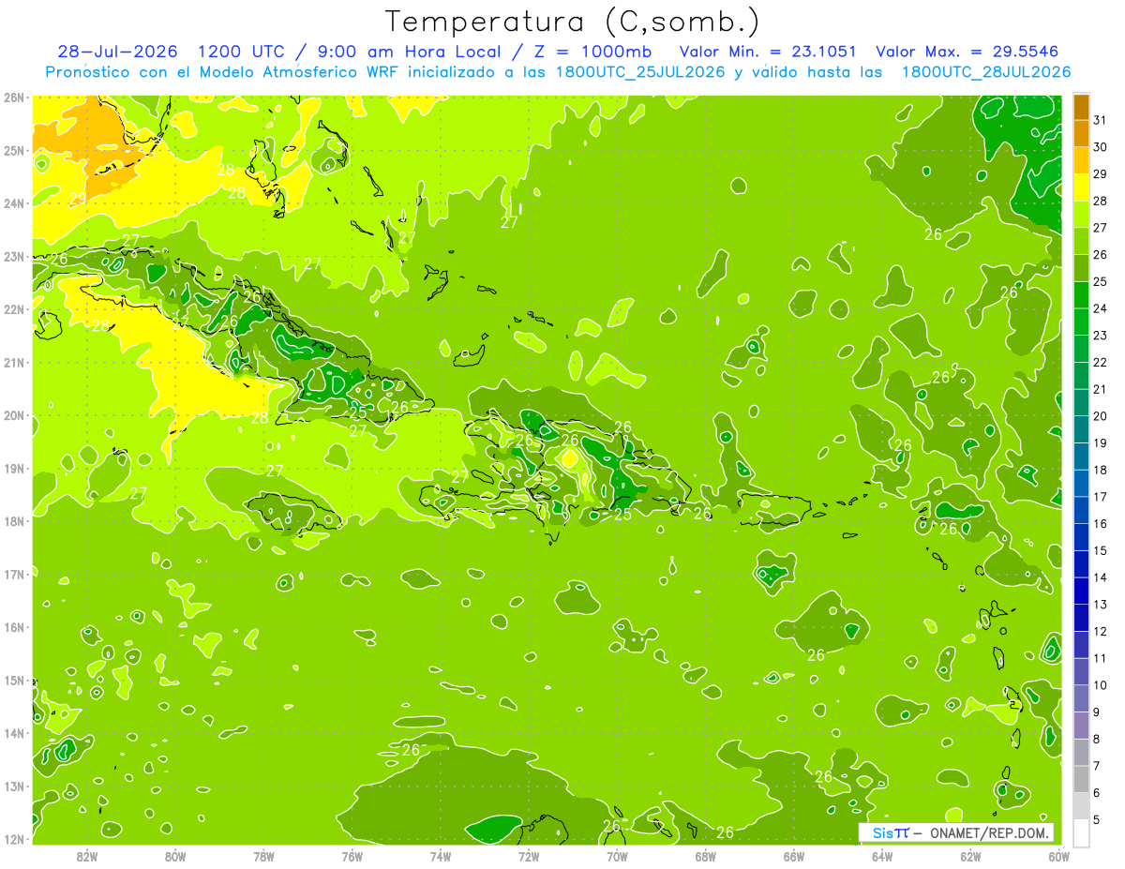The height and width of the screenshot is (869, 1125).
Task: Click the color bar scale label '29'
Action: (1101, 173)
